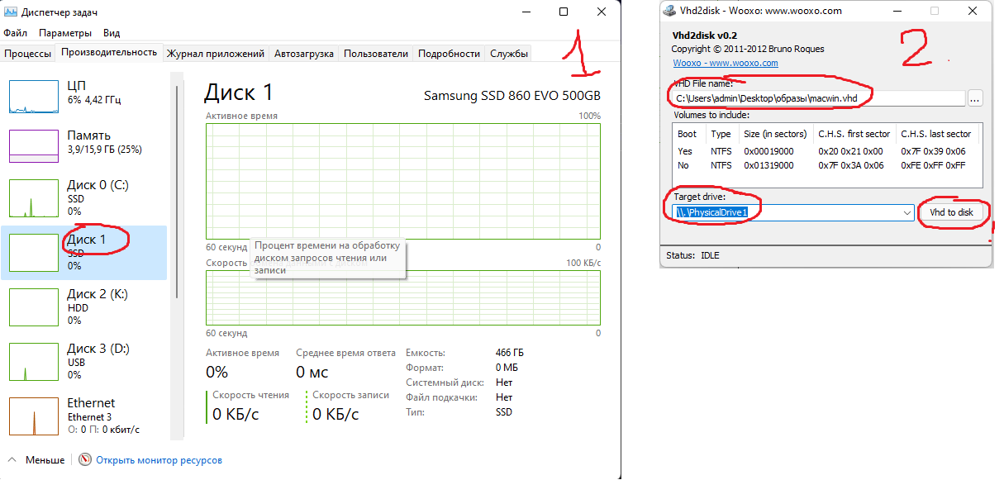Select the bootable NTFS volume row
Screen dimensions: 1004x480
[828, 151]
